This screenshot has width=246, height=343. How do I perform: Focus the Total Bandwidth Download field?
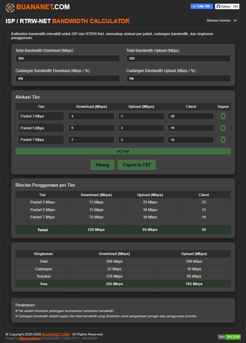pos(67,59)
